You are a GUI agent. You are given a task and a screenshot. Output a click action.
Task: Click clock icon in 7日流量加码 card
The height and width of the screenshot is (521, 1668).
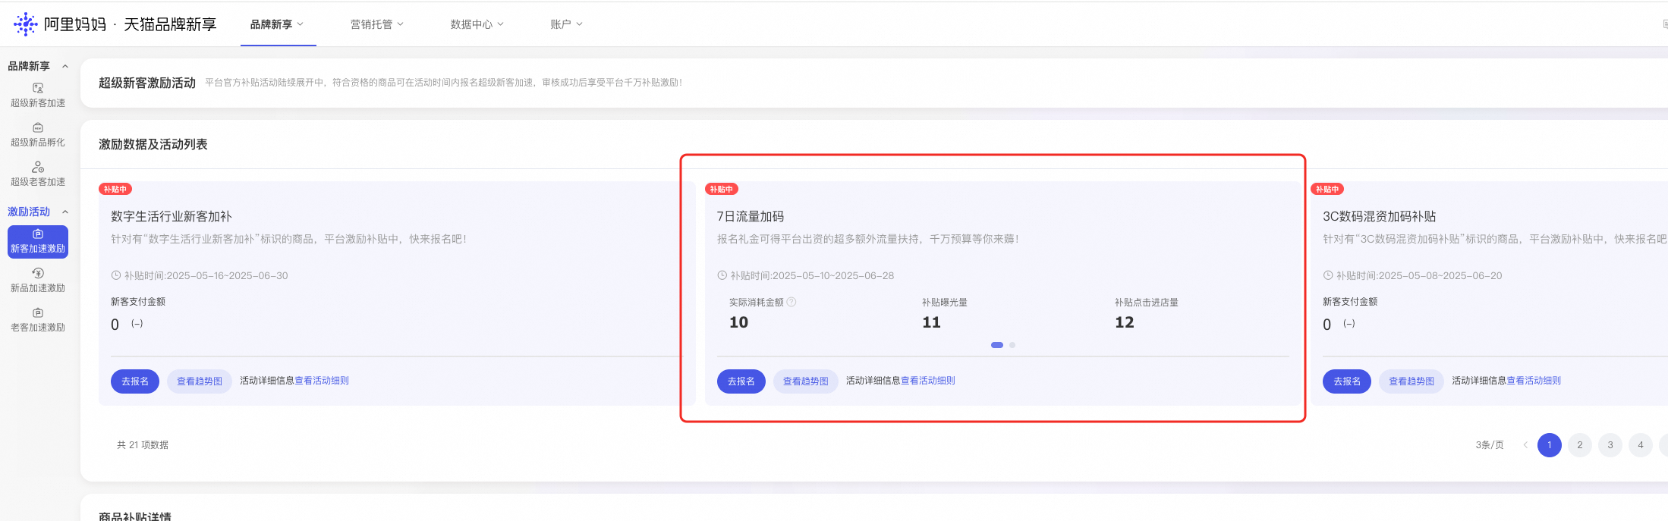point(722,275)
